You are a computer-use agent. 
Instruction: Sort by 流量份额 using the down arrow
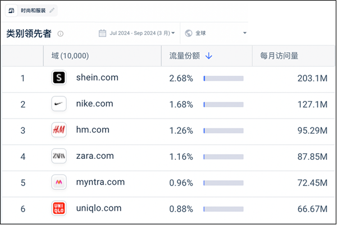[209, 56]
